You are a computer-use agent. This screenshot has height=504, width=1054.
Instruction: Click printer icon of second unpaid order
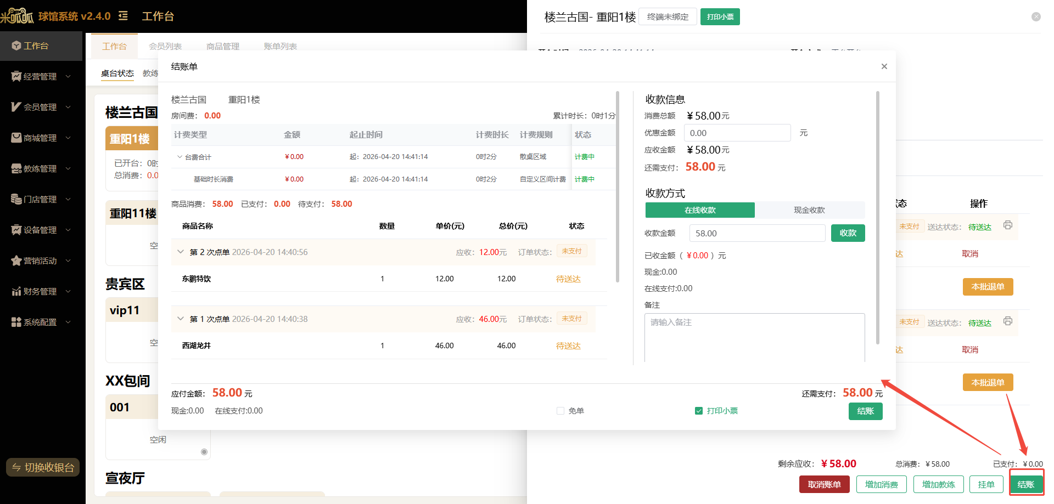tap(1008, 321)
